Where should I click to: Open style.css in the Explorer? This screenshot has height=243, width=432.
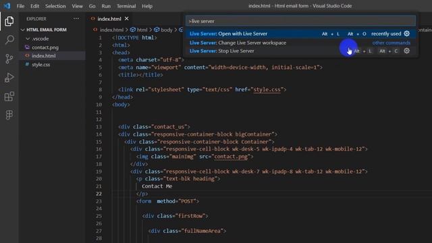(x=40, y=65)
